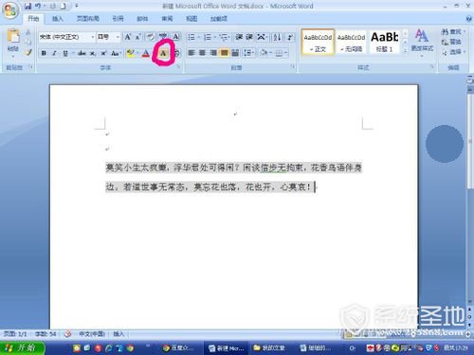Image resolution: width=474 pixels, height=355 pixels.
Task: Click the red Font Color button
Action: tap(146, 53)
